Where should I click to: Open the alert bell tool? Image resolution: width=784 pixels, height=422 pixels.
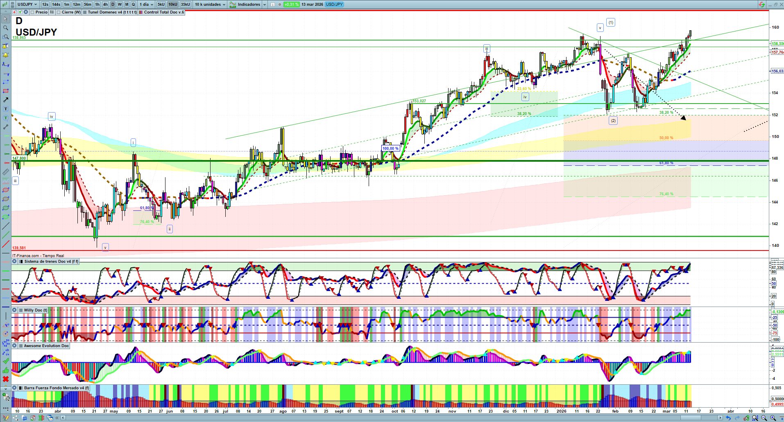6,55
